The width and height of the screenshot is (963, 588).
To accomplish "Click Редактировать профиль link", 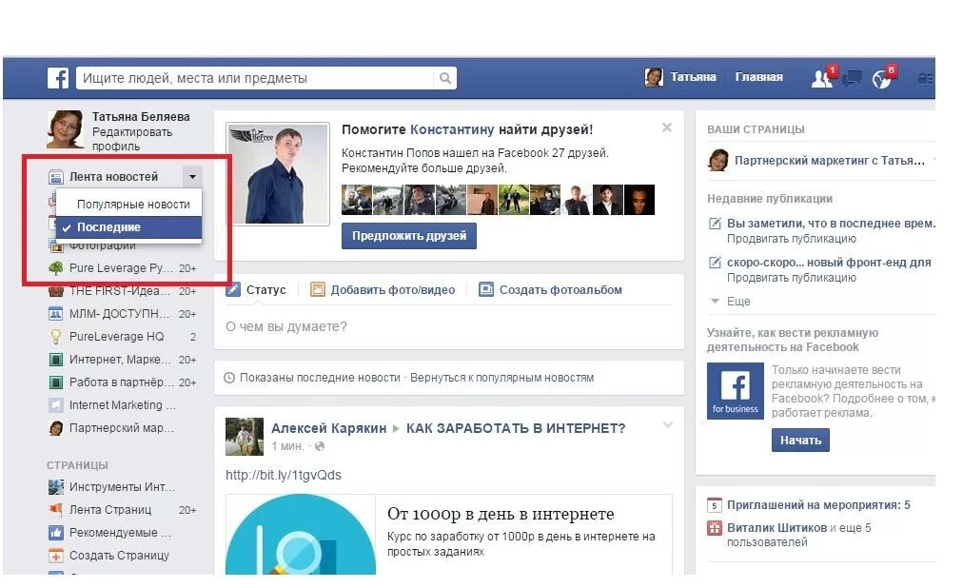I will click(132, 139).
